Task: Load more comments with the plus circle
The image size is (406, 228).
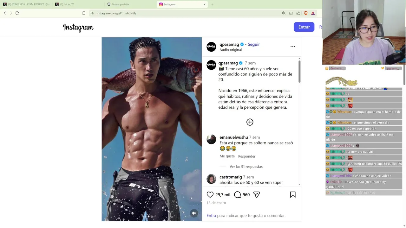Action: 250,122
